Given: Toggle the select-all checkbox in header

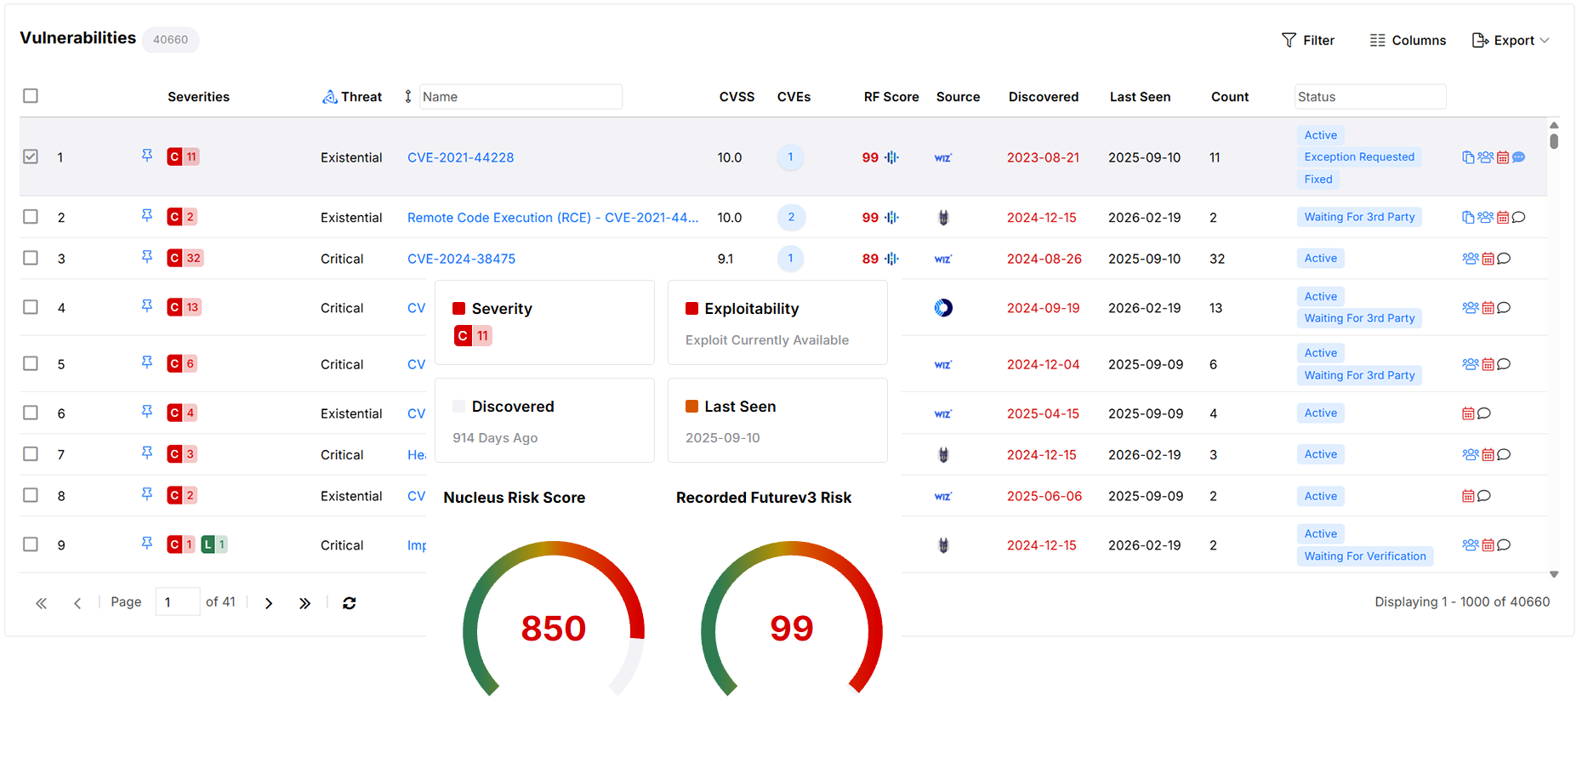Looking at the screenshot, I should [x=31, y=96].
